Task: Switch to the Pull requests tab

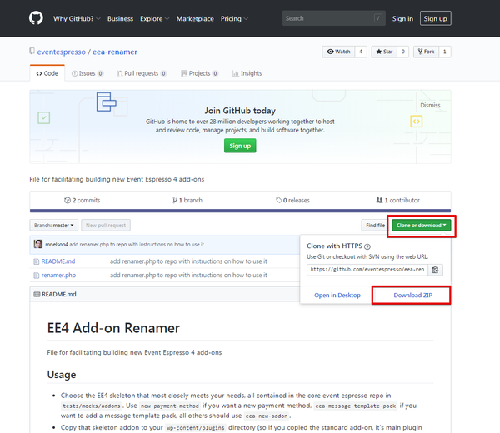Action: [x=142, y=73]
